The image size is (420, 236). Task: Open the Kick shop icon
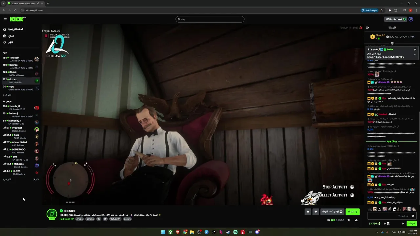point(388,224)
